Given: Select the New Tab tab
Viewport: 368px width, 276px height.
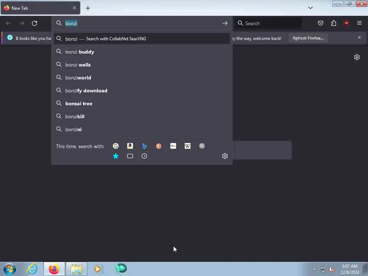Looking at the screenshot, I should point(40,8).
